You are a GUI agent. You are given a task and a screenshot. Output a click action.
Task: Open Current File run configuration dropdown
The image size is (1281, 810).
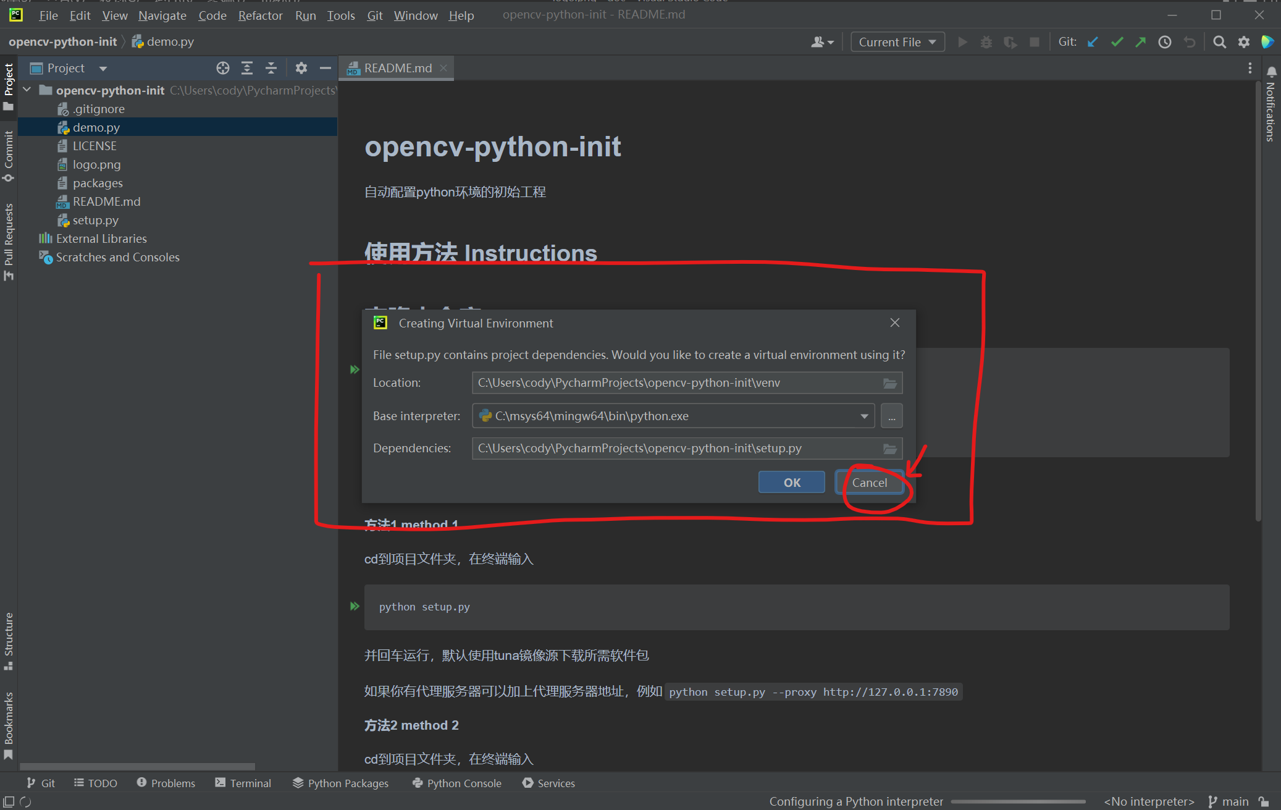pyautogui.click(x=897, y=42)
